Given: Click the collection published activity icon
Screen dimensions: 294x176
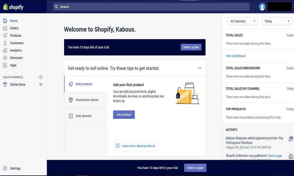Looking at the screenshot, I should 291,156.
